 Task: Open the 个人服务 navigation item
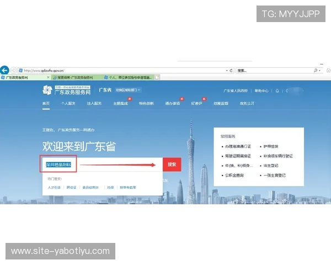pos(68,103)
